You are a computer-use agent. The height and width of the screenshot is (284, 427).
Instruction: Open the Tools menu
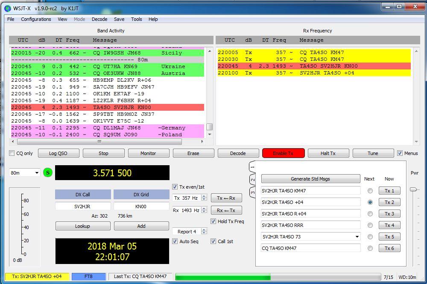(137, 19)
